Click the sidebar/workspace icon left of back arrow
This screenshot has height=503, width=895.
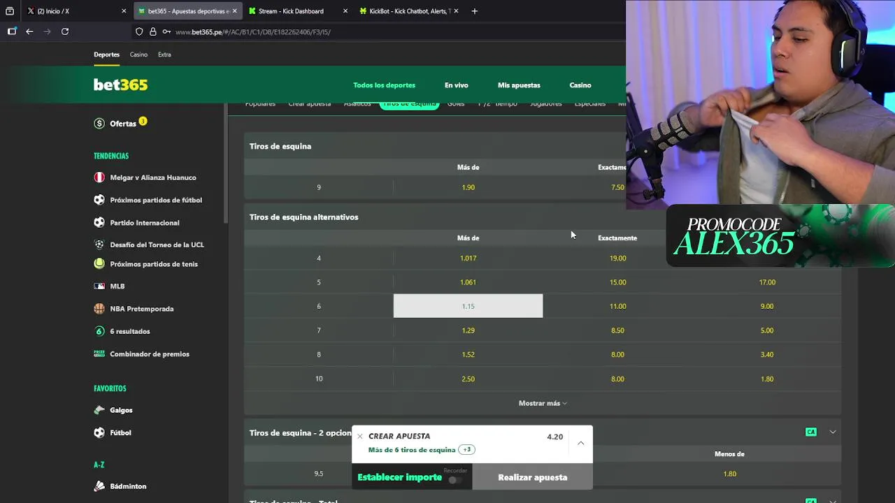[12, 31]
